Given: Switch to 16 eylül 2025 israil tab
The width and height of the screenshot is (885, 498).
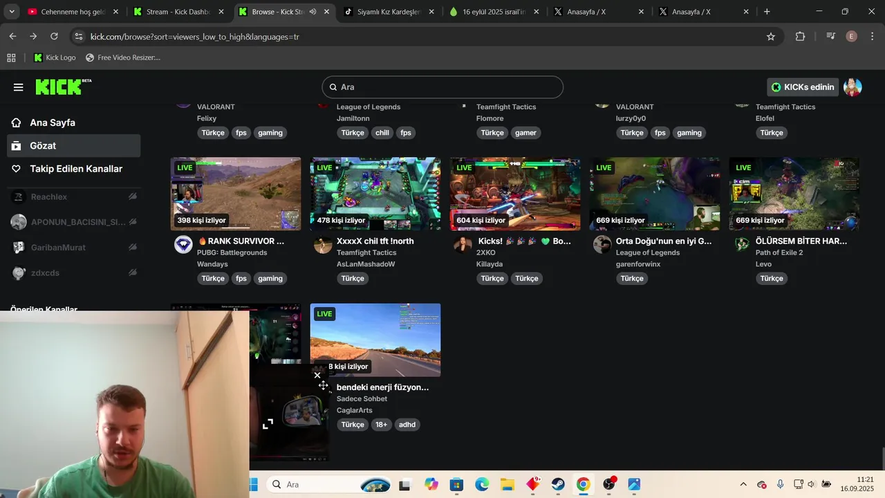Looking at the screenshot, I should (x=494, y=12).
